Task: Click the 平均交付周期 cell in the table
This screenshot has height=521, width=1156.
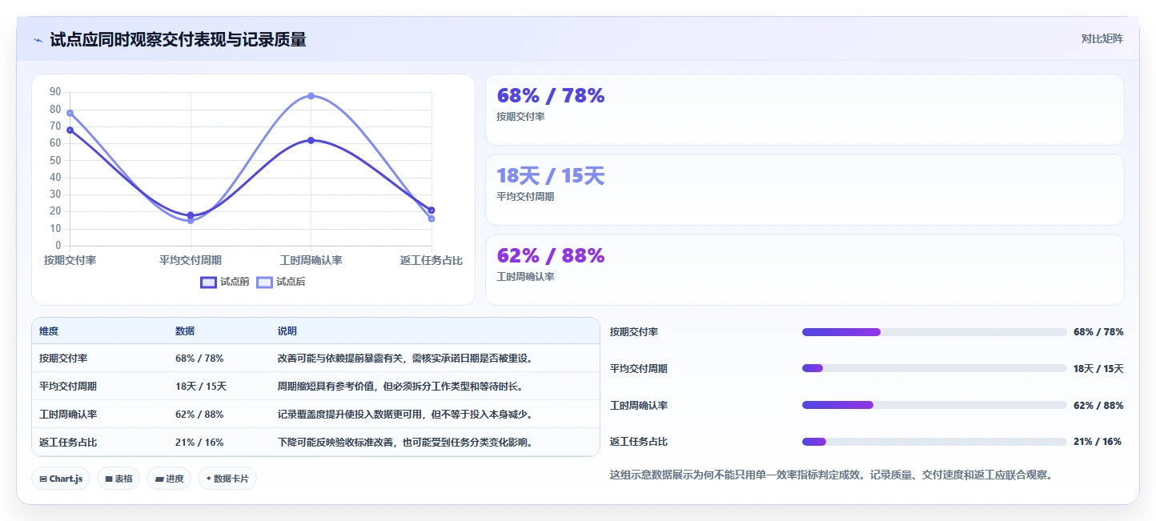Action: tap(68, 387)
